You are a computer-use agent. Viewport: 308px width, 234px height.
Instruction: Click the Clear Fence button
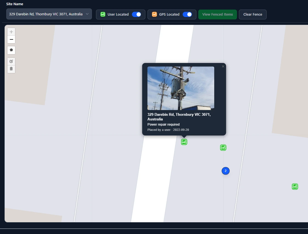point(253,15)
